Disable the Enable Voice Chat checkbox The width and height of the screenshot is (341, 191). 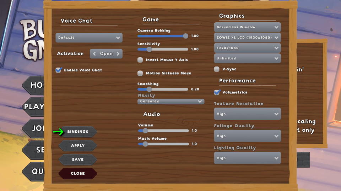click(x=59, y=70)
